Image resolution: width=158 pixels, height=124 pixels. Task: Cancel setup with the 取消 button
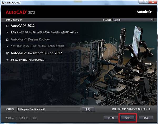click(x=146, y=118)
